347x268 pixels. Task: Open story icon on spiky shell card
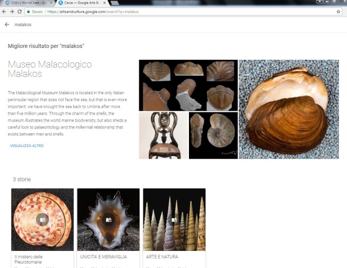click(x=108, y=220)
